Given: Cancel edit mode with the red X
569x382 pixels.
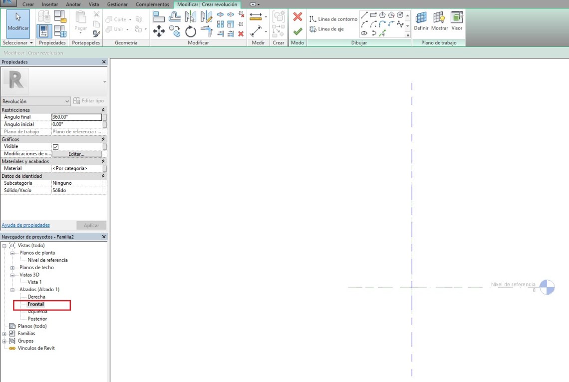Looking at the screenshot, I should coord(297,16).
